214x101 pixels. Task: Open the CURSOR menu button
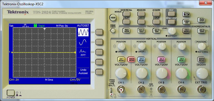coord(141,22)
